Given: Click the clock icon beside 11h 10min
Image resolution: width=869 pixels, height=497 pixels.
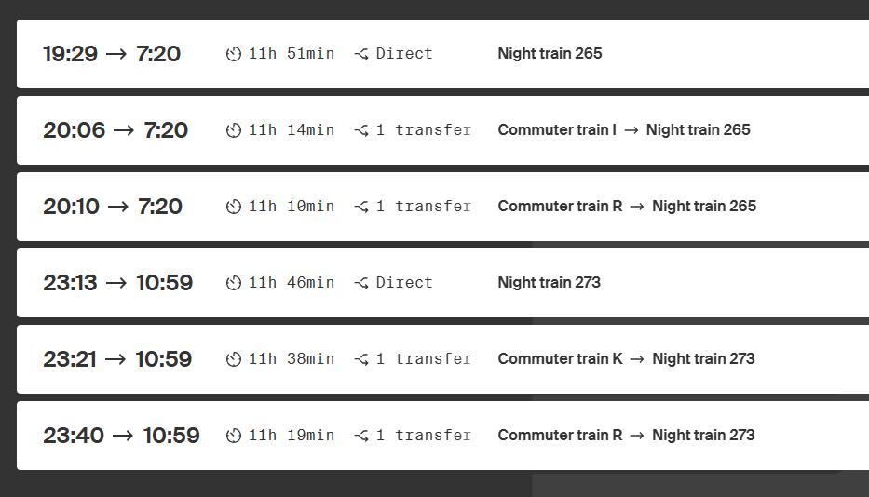Looking at the screenshot, I should 234,207.
